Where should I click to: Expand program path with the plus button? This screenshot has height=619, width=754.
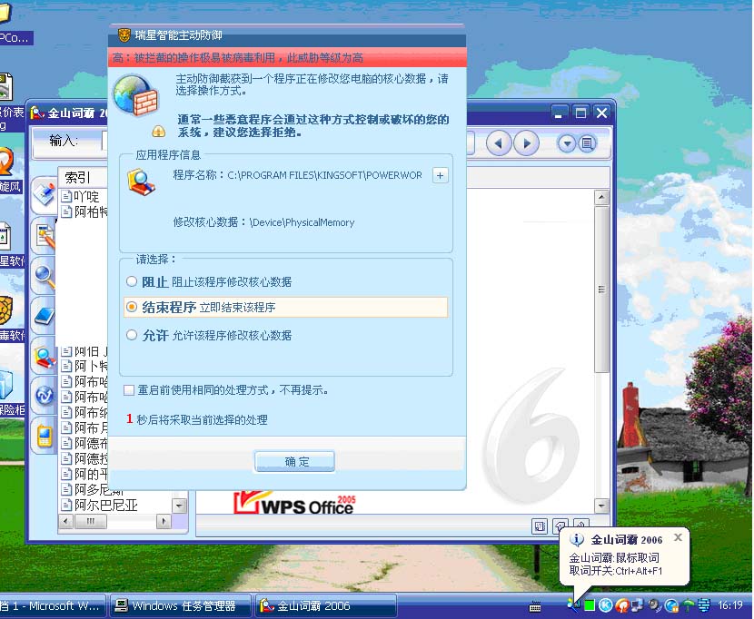click(x=440, y=175)
